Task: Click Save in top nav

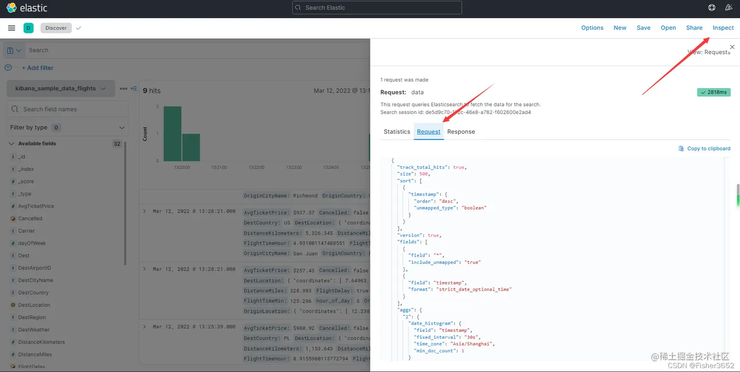Action: tap(644, 28)
